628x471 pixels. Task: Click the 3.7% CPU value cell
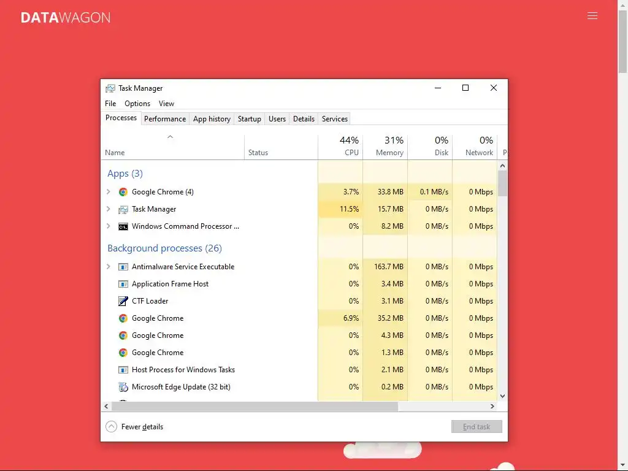pyautogui.click(x=340, y=192)
